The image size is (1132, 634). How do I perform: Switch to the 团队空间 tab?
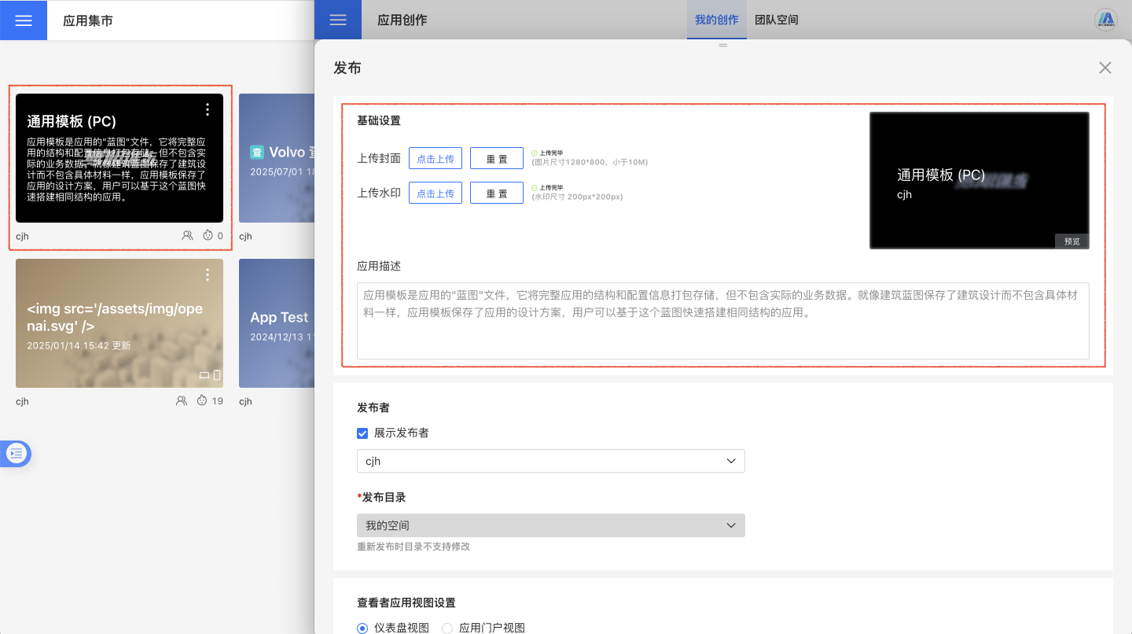[x=776, y=20]
